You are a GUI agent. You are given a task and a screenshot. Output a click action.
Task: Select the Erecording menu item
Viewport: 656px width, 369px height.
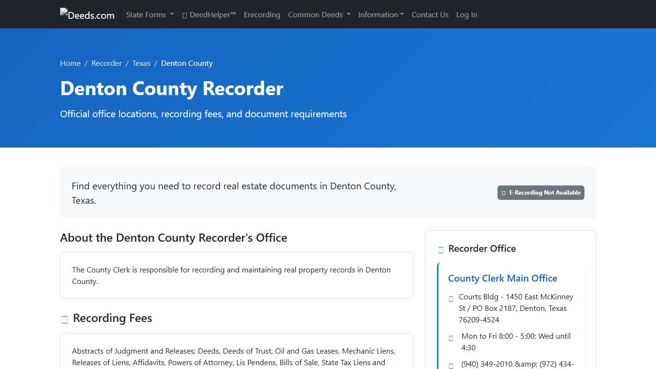[x=262, y=14]
